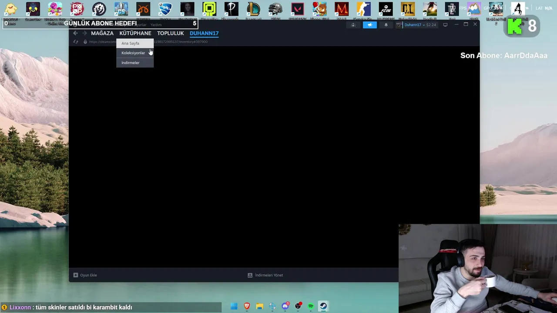This screenshot has height=313, width=557.
Task: Open Discord from the taskbar
Action: 285,306
